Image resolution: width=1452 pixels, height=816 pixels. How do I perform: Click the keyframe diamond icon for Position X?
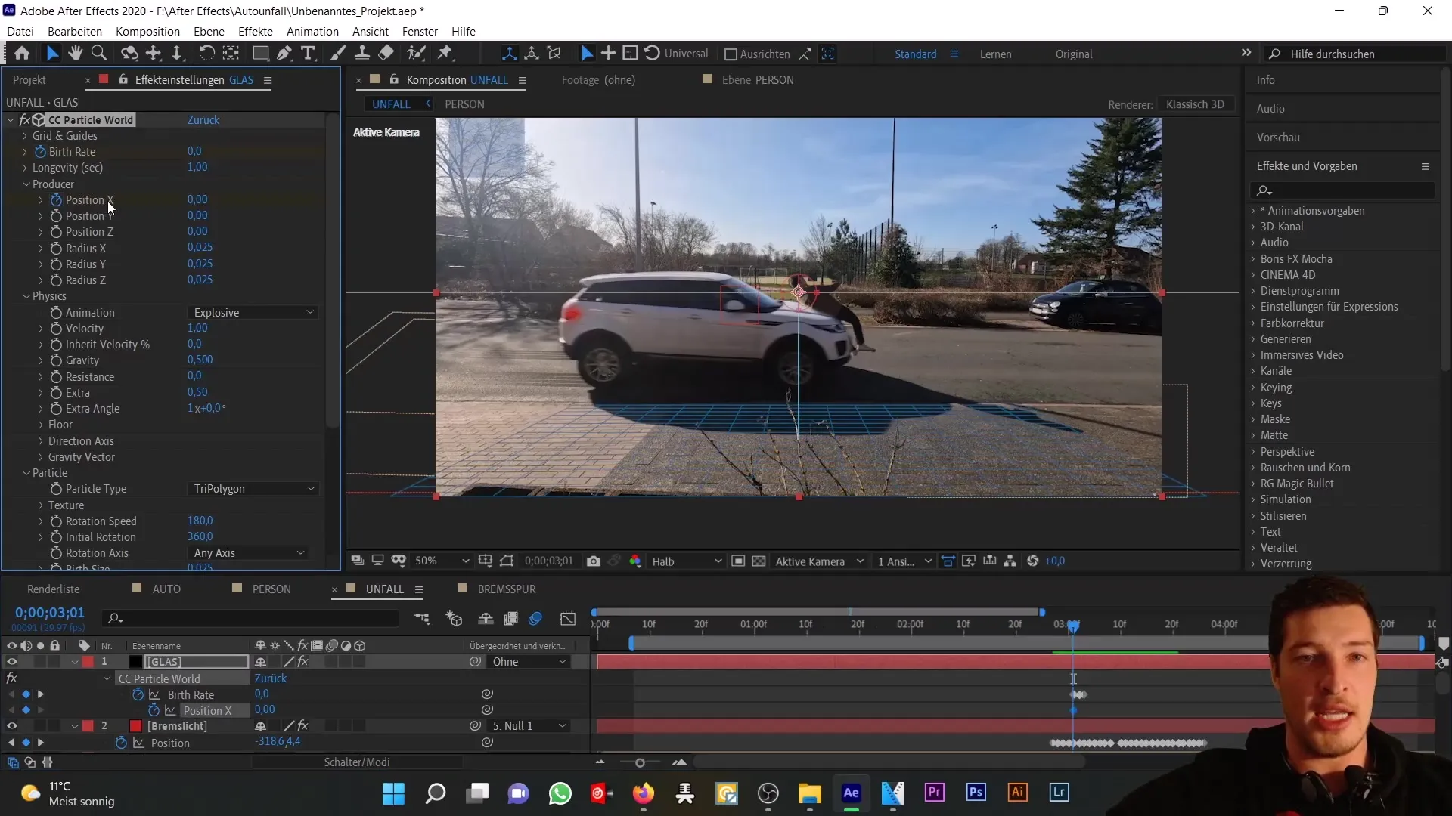(27, 710)
